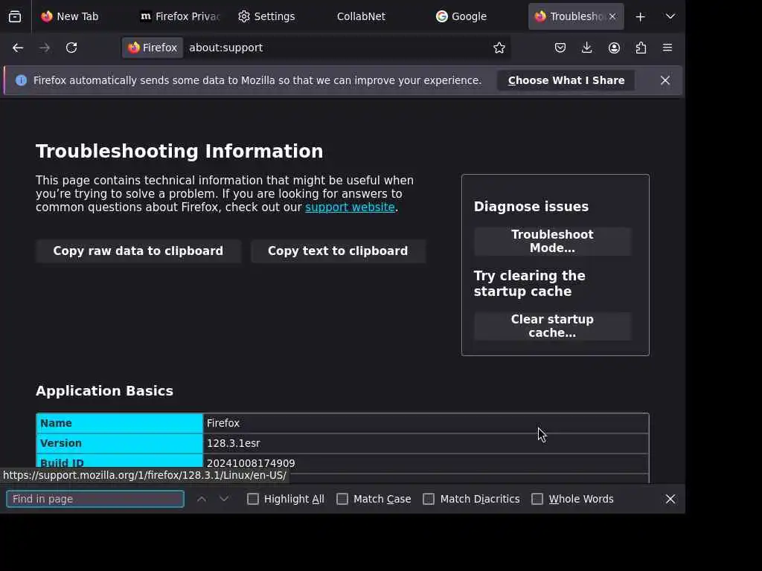
Task: Select the Name value Firefox cell
Action: pyautogui.click(x=426, y=423)
